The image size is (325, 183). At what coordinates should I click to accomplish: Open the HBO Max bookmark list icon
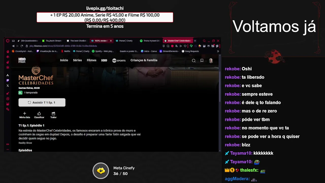(x=202, y=60)
